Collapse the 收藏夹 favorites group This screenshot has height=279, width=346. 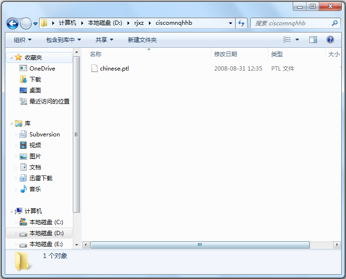pos(11,57)
